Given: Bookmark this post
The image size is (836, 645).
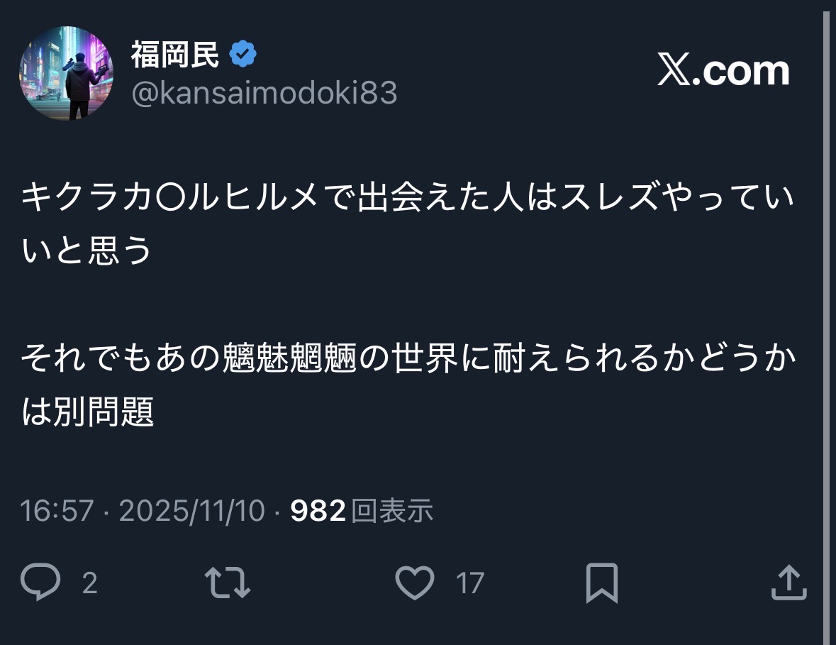Looking at the screenshot, I should (x=602, y=583).
